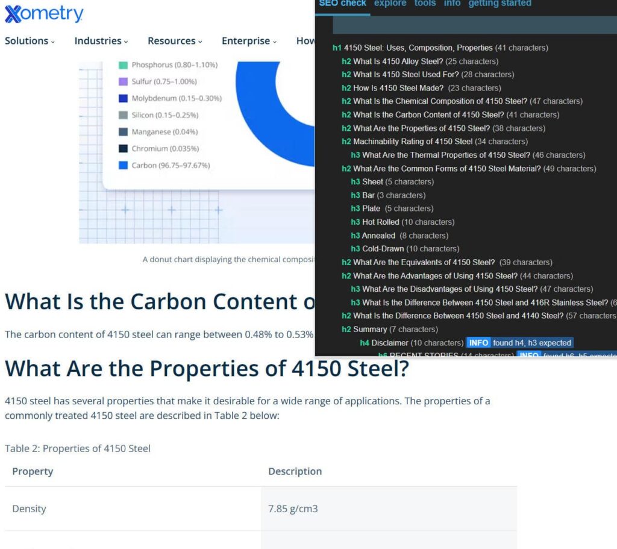Expand the Solutions menu
617x549 pixels.
pyautogui.click(x=30, y=41)
